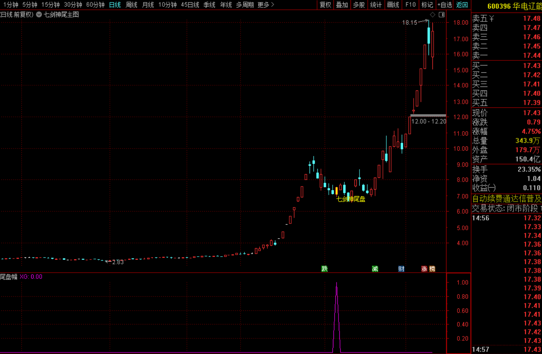Click the orange 榜 ranking marker icon
Screen dimensions: 542x354
(432, 269)
